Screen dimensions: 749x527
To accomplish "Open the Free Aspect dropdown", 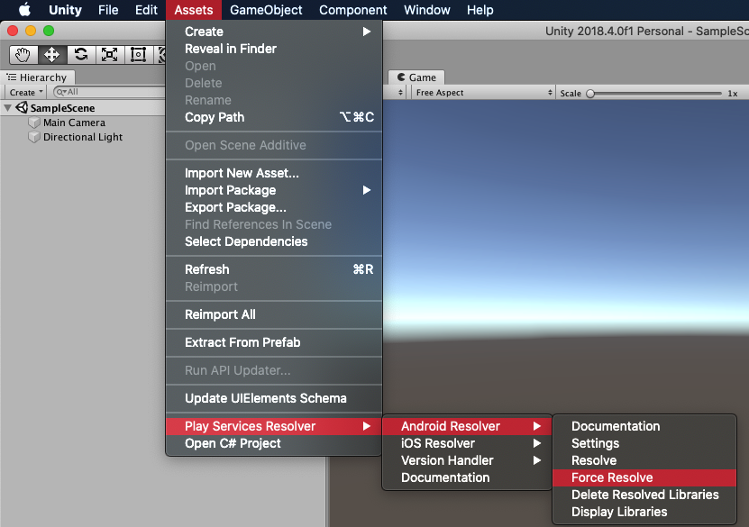I will coord(483,93).
